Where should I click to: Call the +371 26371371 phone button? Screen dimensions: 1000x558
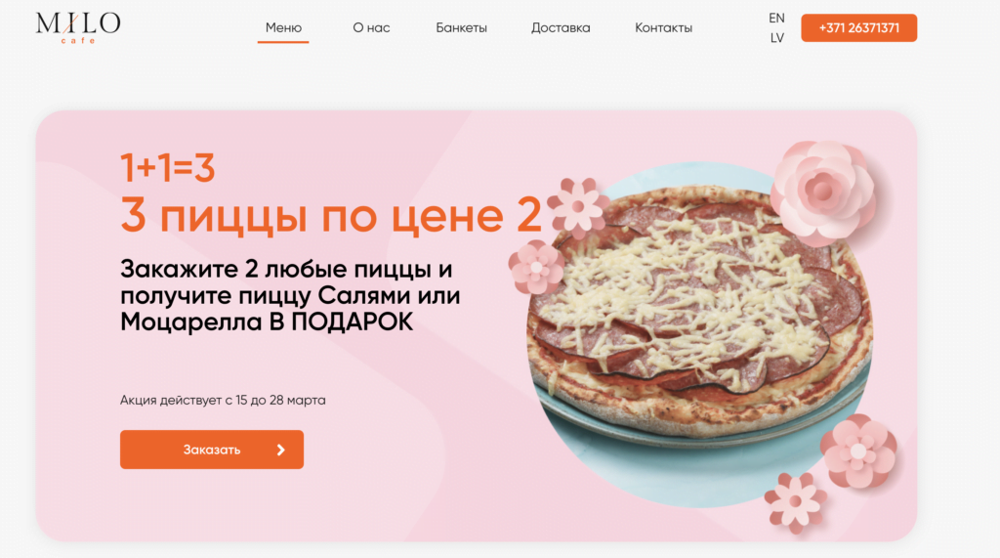[x=858, y=28]
